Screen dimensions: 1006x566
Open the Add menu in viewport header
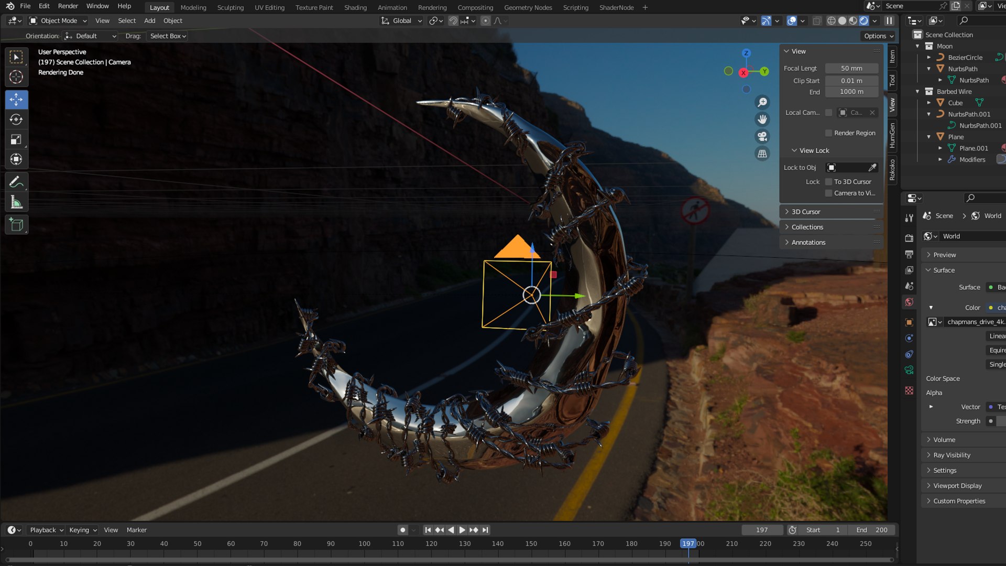tap(149, 21)
